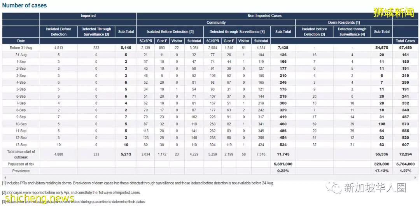Click the community sub-total value '7,438'

click(x=283, y=48)
